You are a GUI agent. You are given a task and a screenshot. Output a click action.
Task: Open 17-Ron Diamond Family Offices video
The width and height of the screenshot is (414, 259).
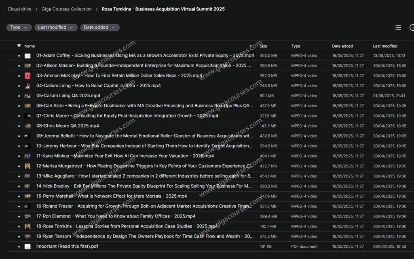(116, 216)
